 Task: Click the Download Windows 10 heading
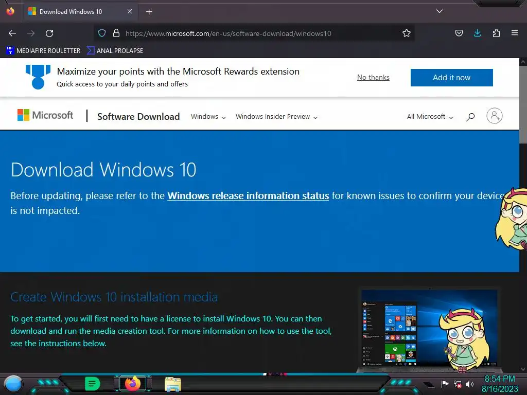click(x=103, y=170)
